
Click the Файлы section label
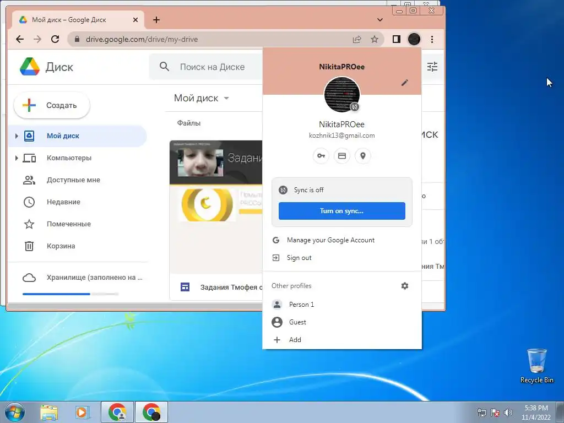(x=189, y=123)
